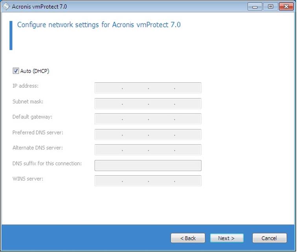Click the Subnet mask field
The image size is (297, 252).
[148, 104]
